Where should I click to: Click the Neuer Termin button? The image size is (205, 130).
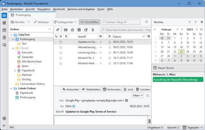164,68
